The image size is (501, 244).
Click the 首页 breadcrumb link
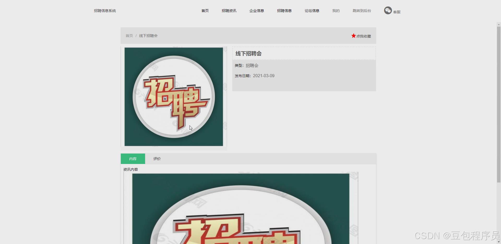pyautogui.click(x=129, y=36)
